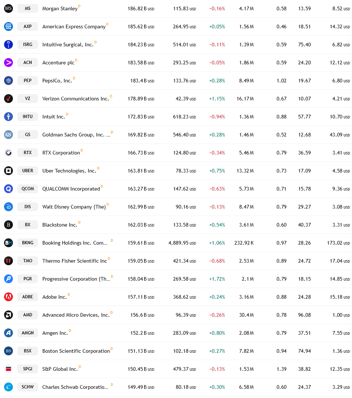Click the Morgan Stanley logo icon
352x398 pixels.
[x=8, y=8]
